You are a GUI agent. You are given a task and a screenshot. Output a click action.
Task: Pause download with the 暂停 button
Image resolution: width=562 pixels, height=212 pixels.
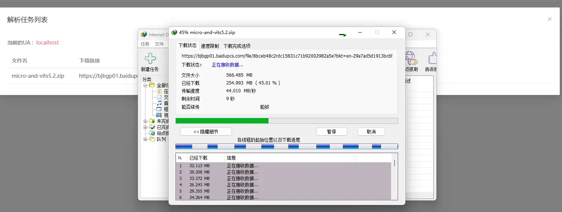pos(331,132)
